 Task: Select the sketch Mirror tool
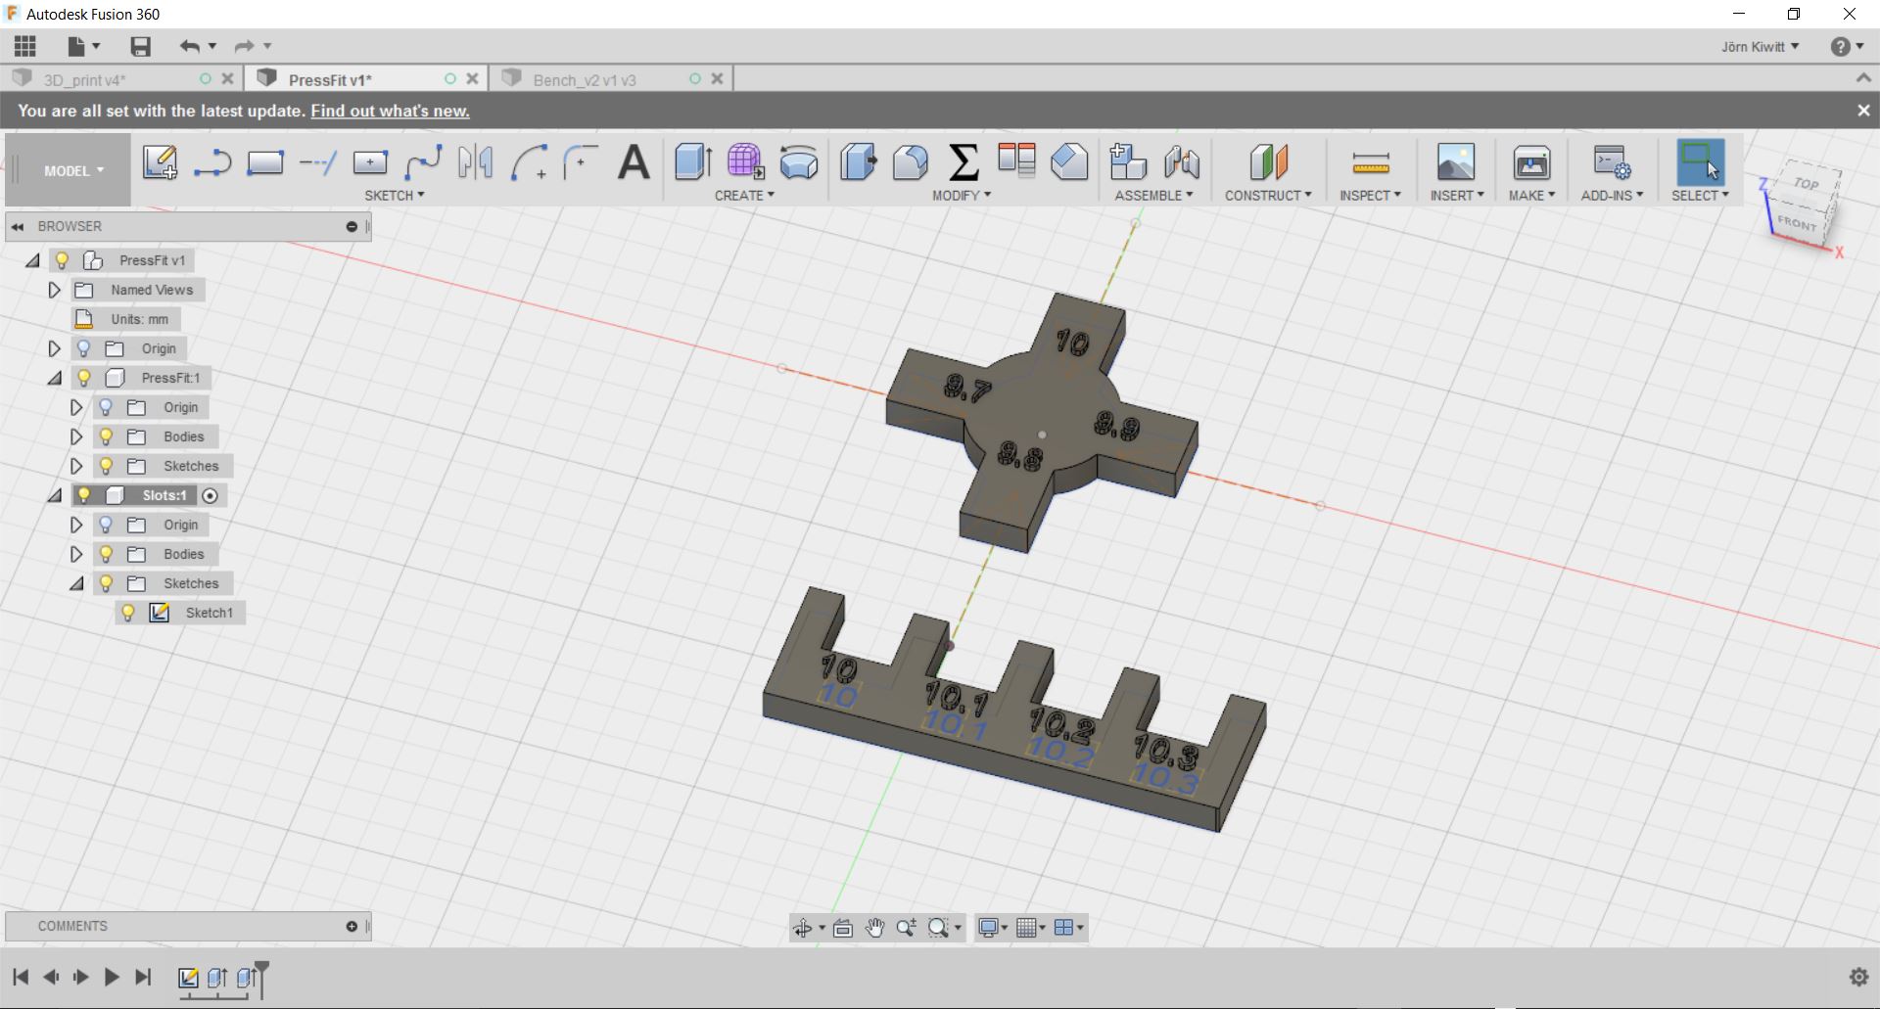(x=476, y=162)
